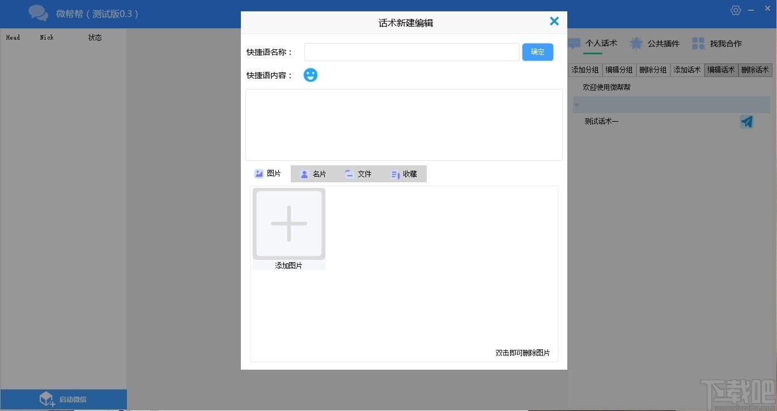Click the large plus add-image thumbnail

pos(289,224)
